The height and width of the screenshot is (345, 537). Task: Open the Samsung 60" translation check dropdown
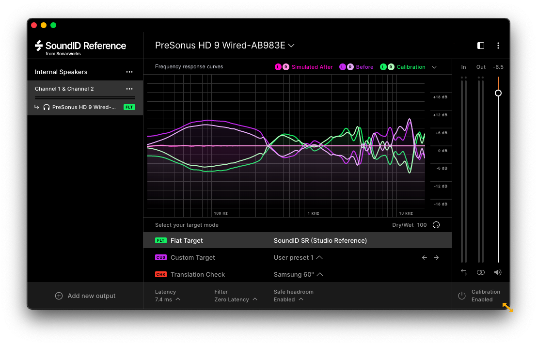point(298,274)
